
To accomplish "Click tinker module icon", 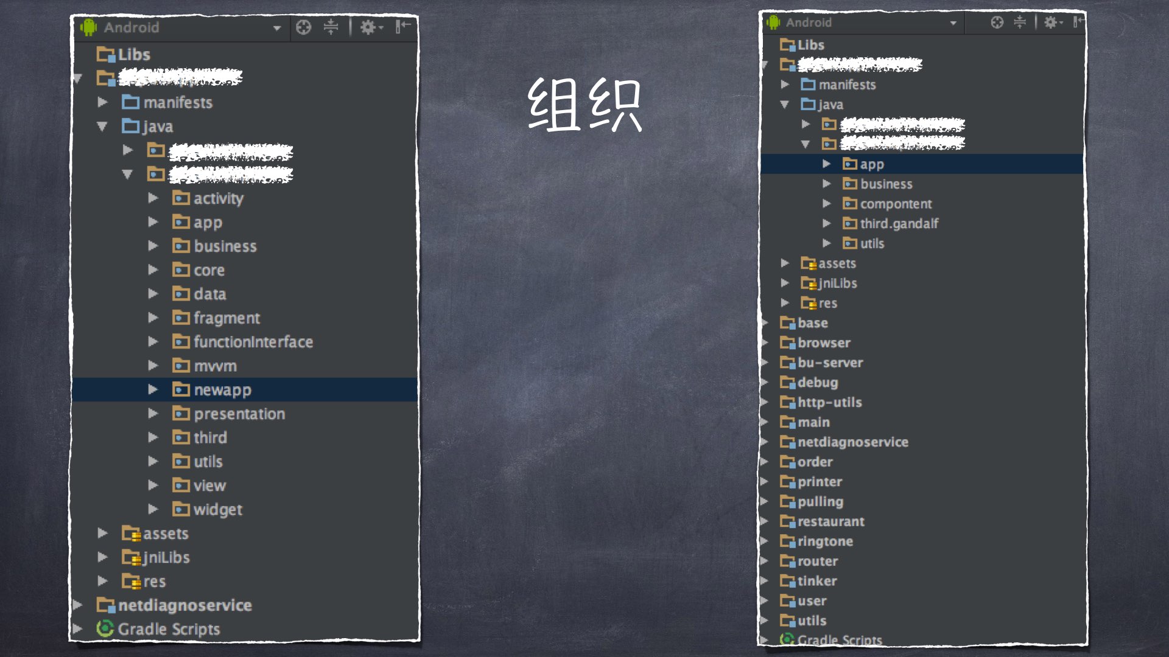I will (788, 582).
